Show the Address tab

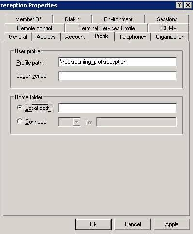[x=46, y=37]
